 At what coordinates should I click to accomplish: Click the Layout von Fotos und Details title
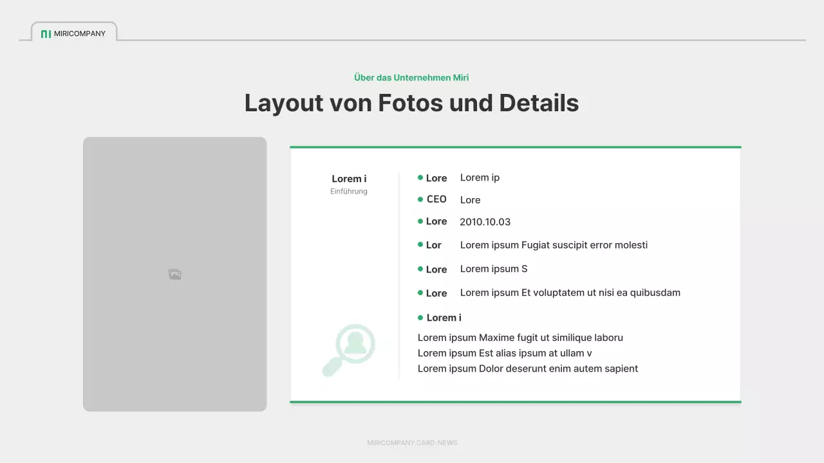click(x=411, y=104)
